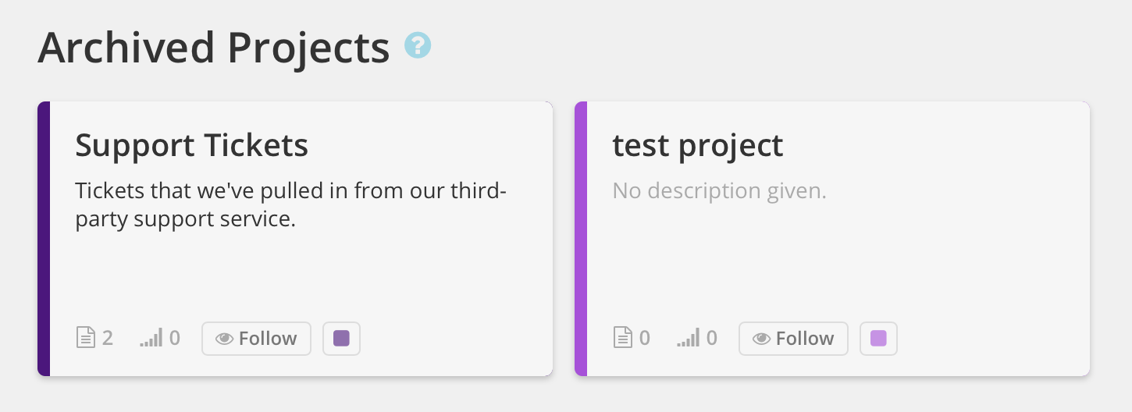Follow the test project
The image size is (1132, 412).
click(x=794, y=339)
